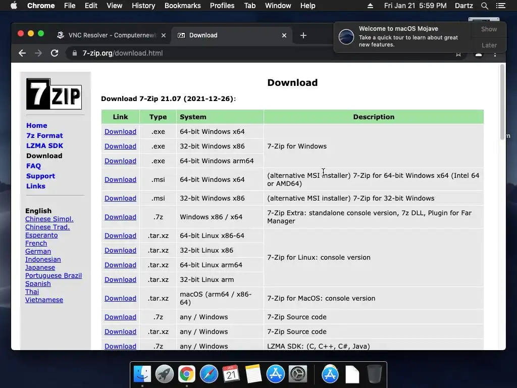The width and height of the screenshot is (517, 388).
Task: Switch language to Portuguese Brazil
Action: pyautogui.click(x=54, y=275)
